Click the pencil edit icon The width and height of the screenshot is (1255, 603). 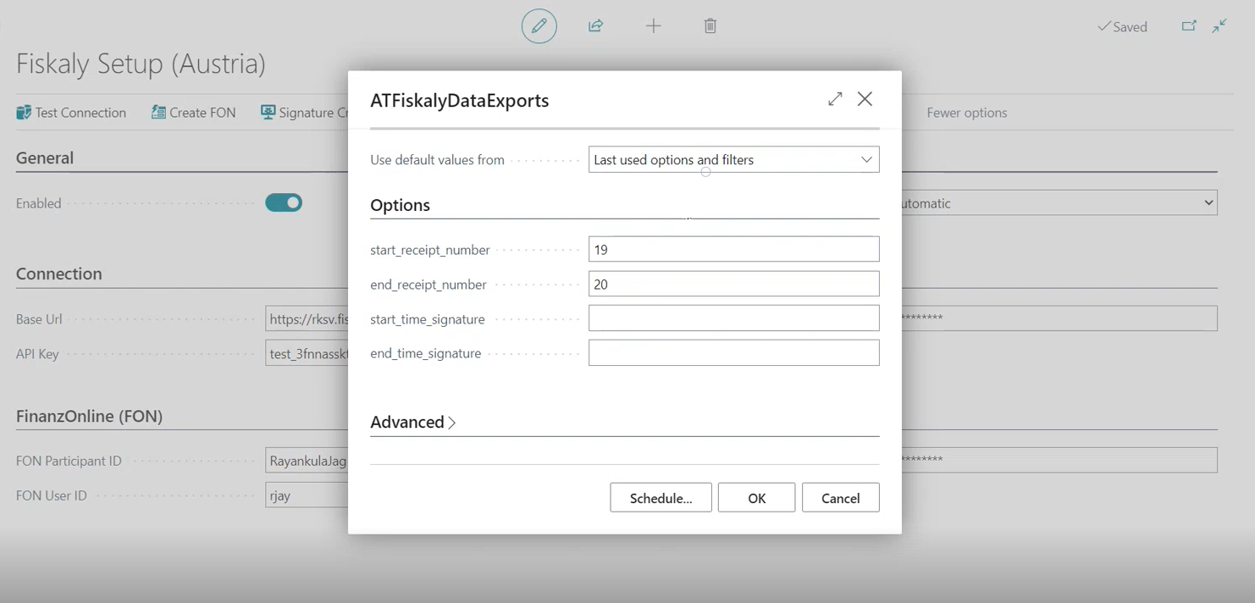point(539,26)
